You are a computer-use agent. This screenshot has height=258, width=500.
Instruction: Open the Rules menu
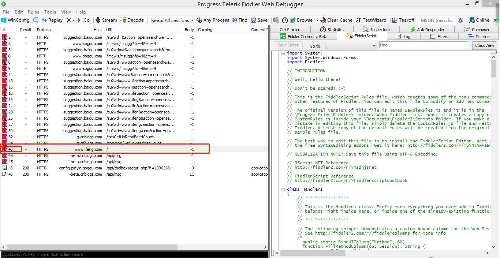(x=33, y=12)
